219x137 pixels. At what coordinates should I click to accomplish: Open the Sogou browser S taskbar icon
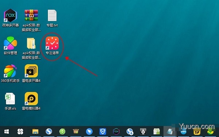pyautogui.click(x=49, y=132)
